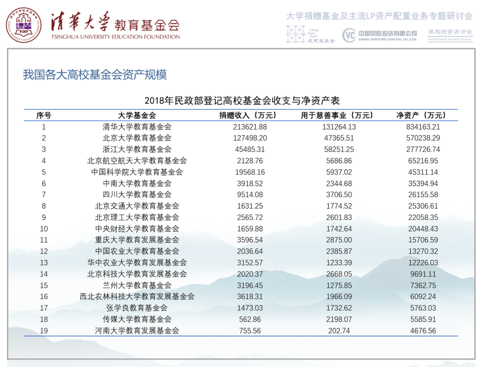This screenshot has width=482, height=367.
Task: Select the 四川大学教育基金会 cell
Action: tap(137, 194)
